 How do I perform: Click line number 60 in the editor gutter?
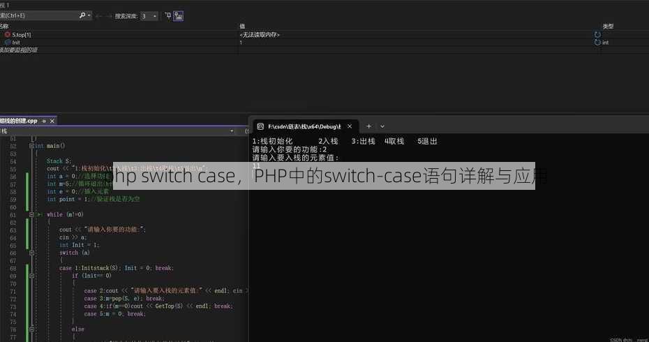[13, 207]
